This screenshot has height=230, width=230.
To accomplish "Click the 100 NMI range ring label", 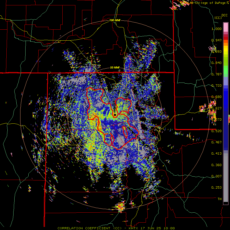I will 115,20.
